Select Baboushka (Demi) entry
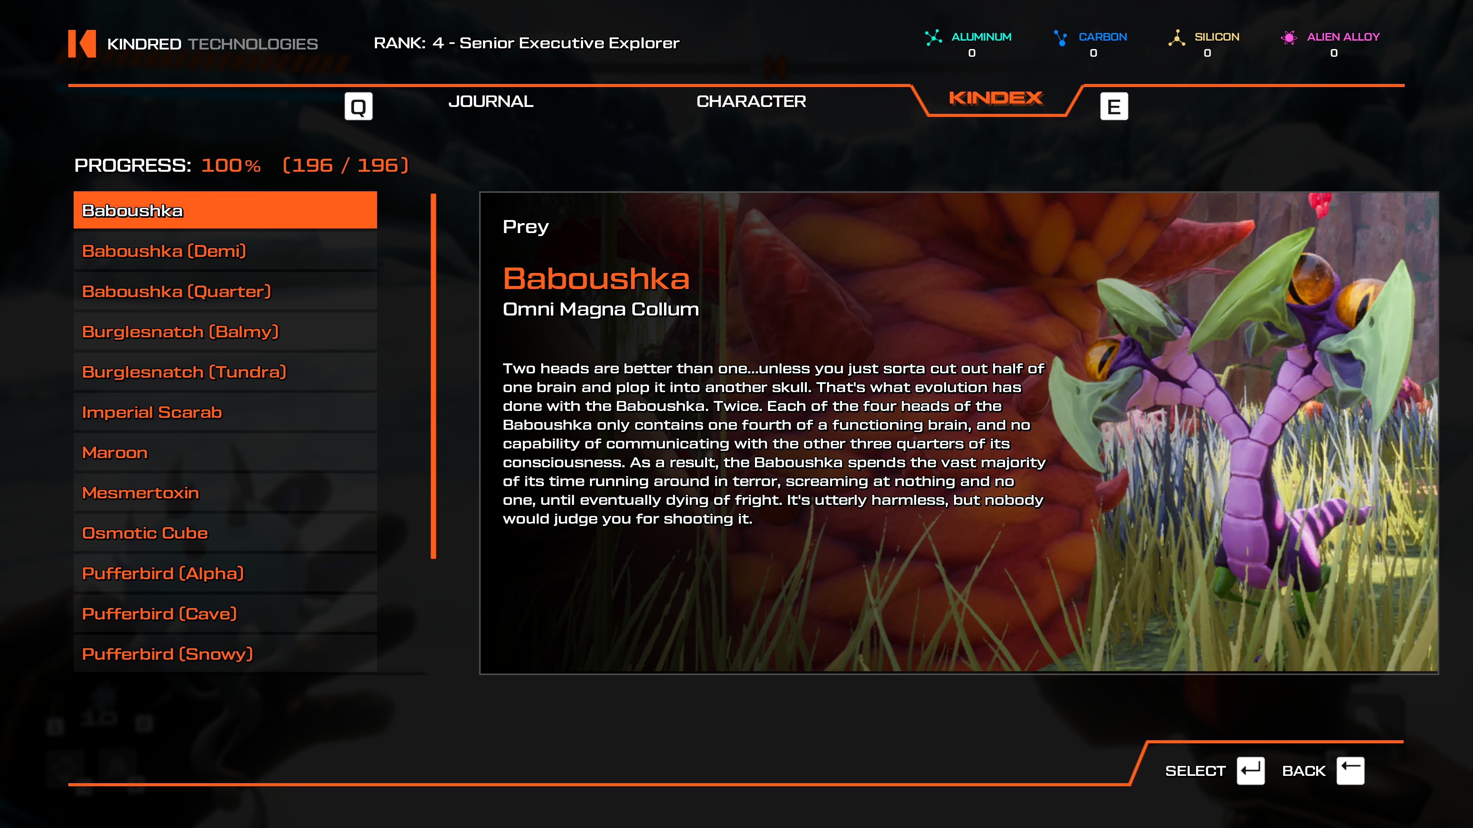1473x828 pixels. 225,251
